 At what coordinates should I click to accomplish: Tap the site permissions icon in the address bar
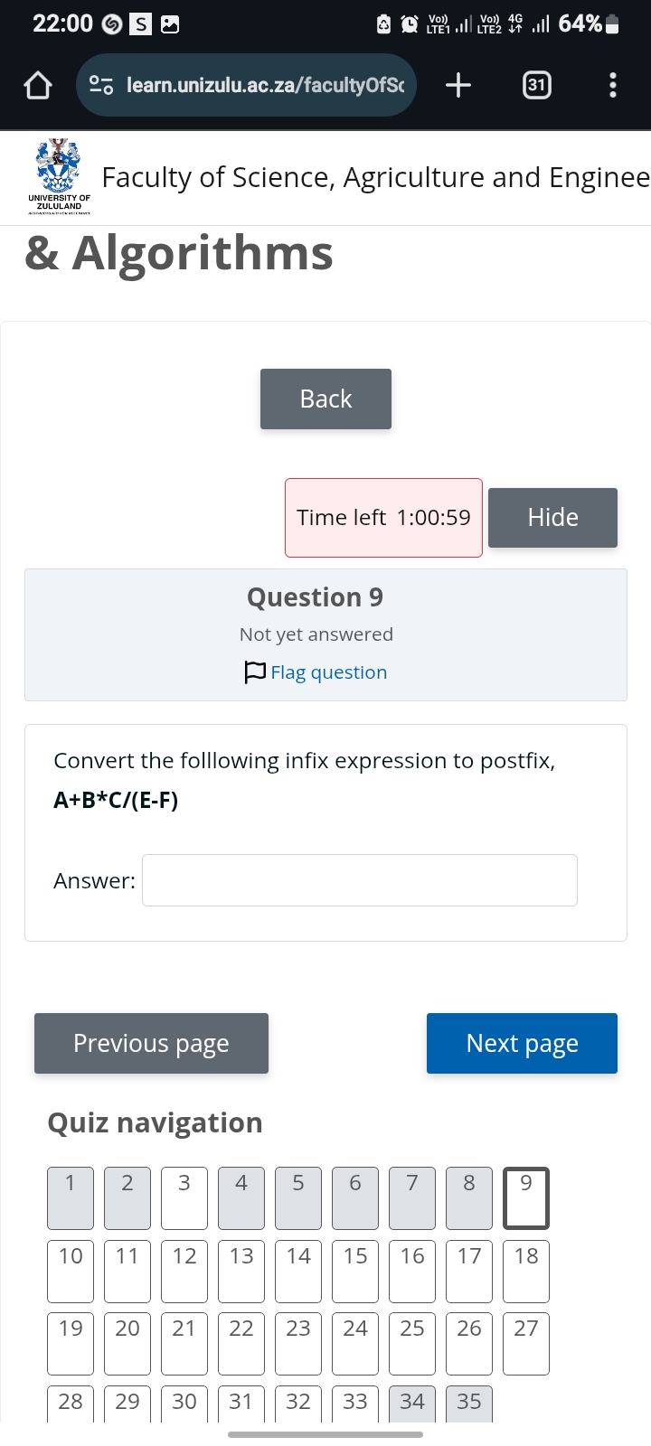[100, 85]
